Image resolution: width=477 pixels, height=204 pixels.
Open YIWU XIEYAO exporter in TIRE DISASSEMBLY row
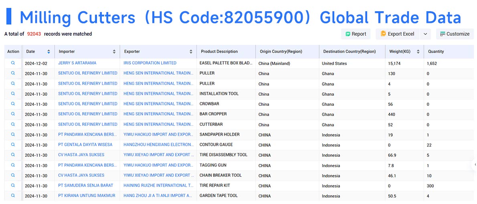coord(158,154)
